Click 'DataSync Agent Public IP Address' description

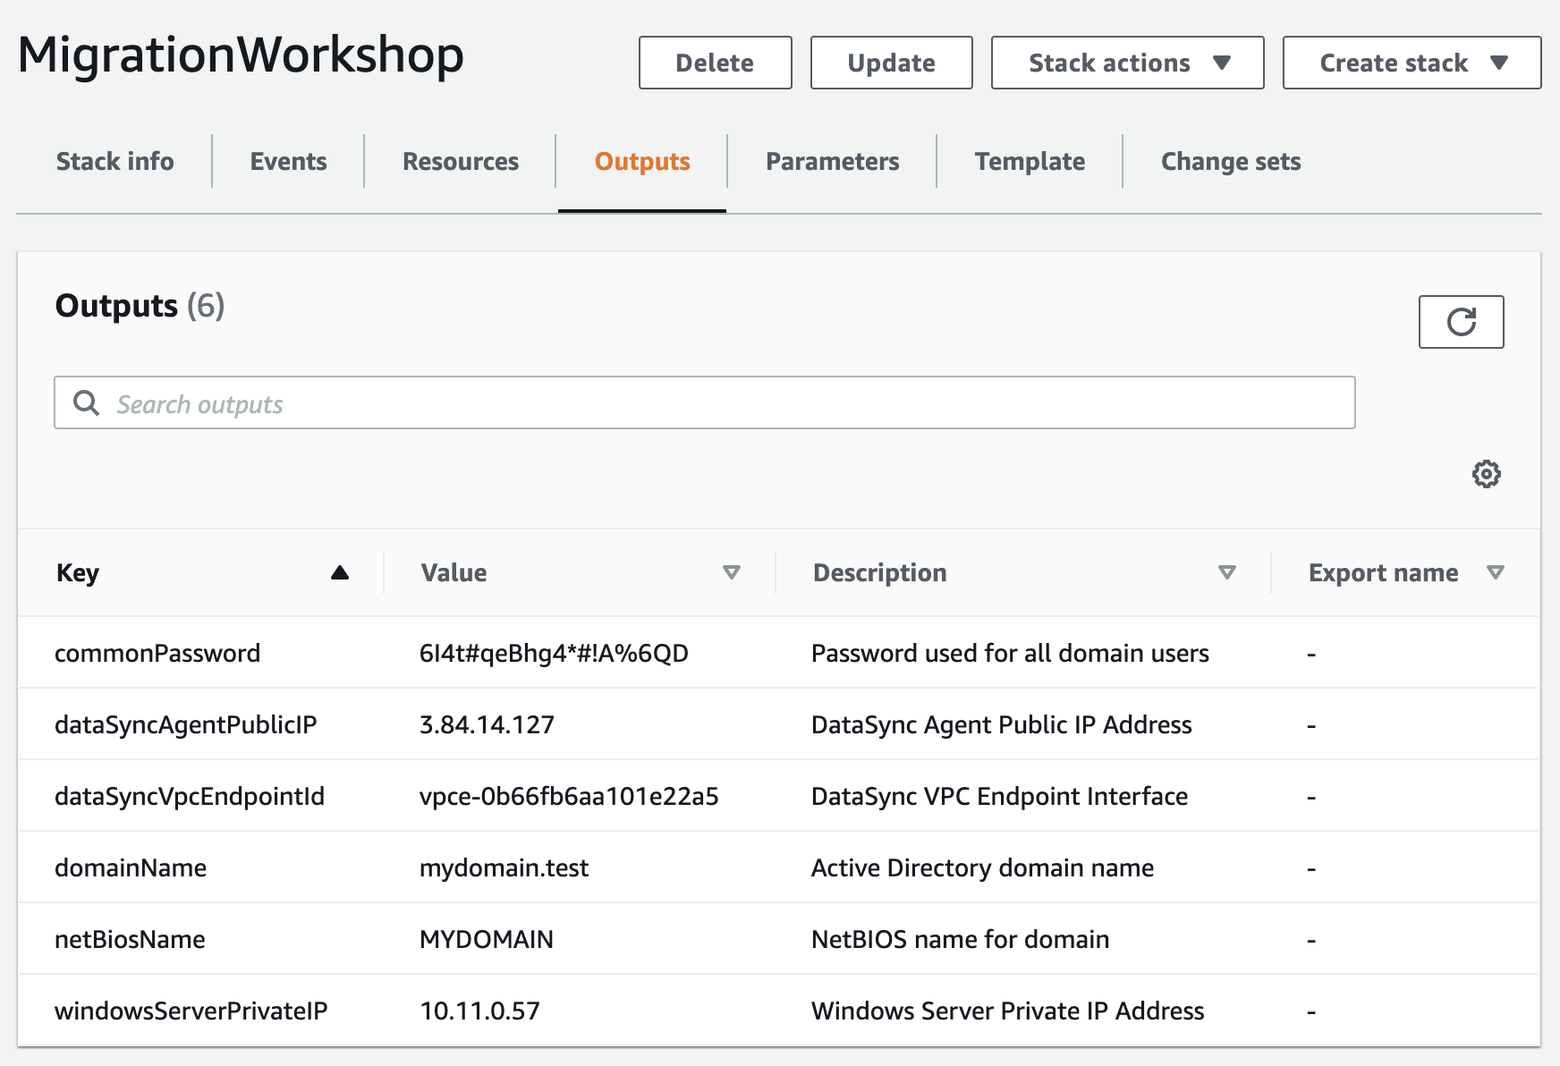pos(1002,724)
